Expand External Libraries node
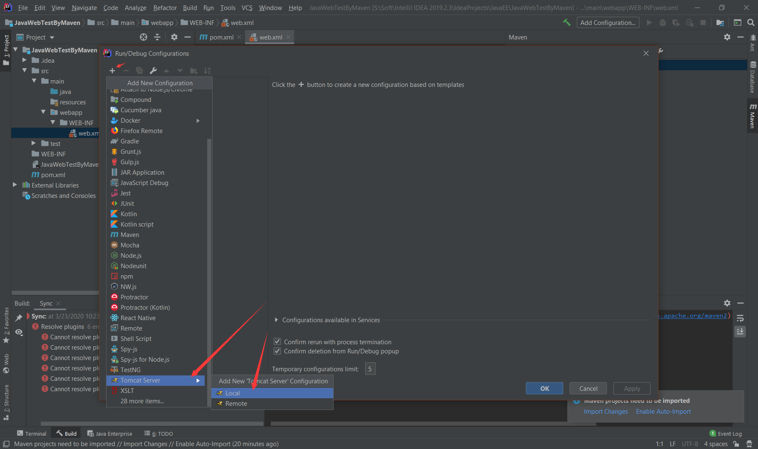This screenshot has height=449, width=758. [15, 185]
